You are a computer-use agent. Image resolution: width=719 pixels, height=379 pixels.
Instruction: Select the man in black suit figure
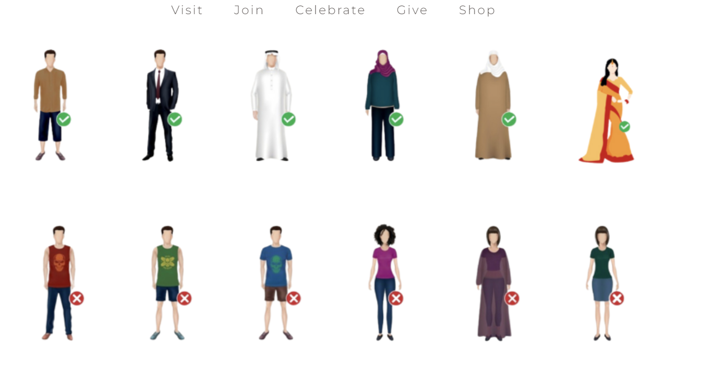[x=160, y=105]
